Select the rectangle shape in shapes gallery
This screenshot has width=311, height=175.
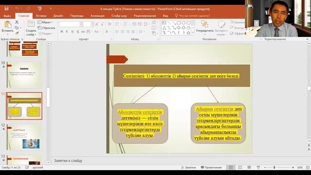[x=179, y=23]
